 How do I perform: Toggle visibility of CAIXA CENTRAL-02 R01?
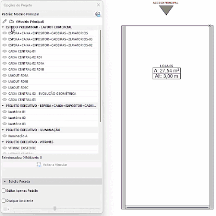[5, 57]
